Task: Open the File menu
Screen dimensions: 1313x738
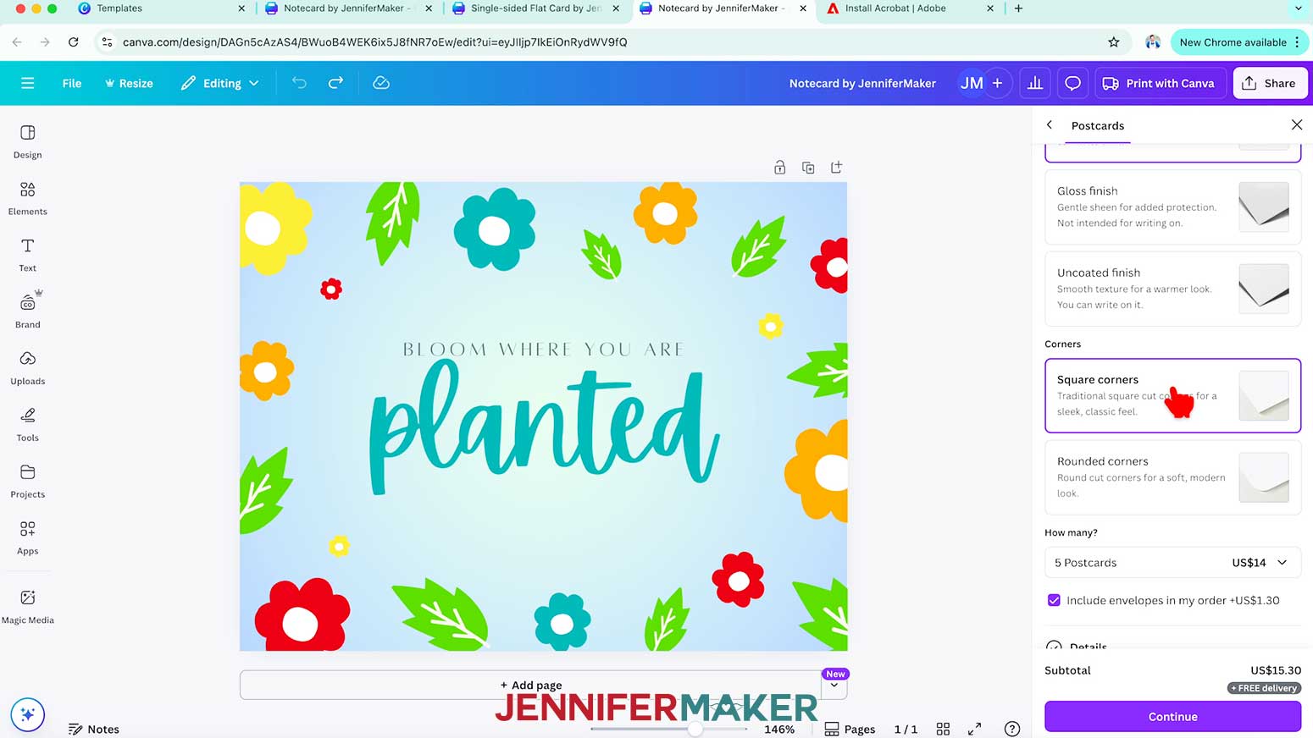Action: tap(72, 83)
